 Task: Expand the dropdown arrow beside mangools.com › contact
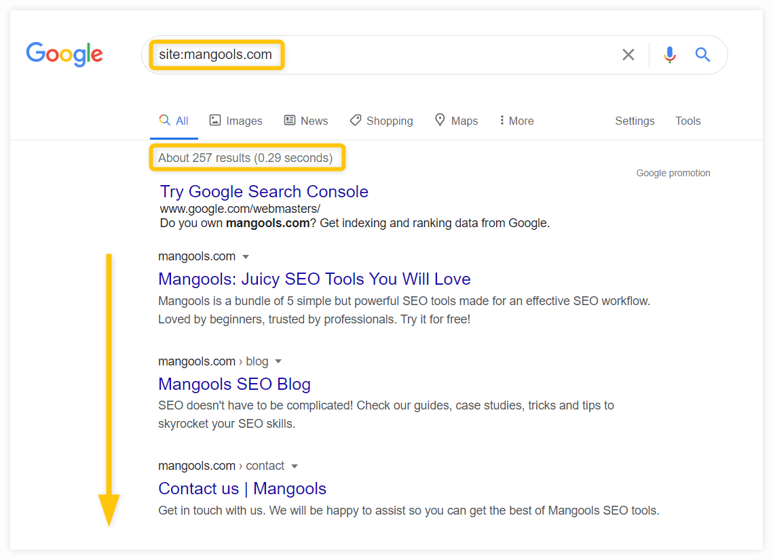click(x=295, y=466)
